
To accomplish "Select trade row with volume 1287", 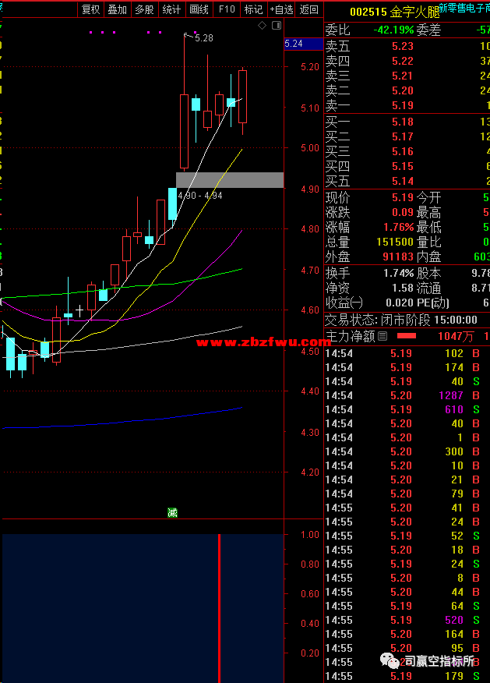I will click(x=407, y=395).
